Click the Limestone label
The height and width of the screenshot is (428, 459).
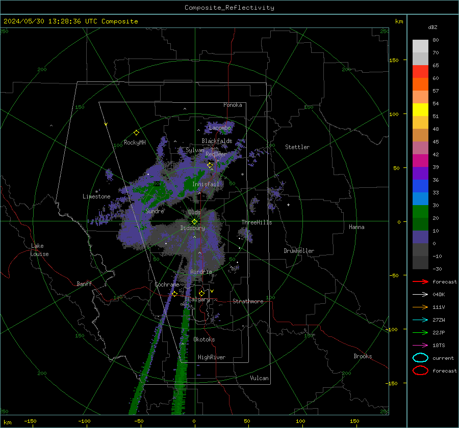[96, 196]
